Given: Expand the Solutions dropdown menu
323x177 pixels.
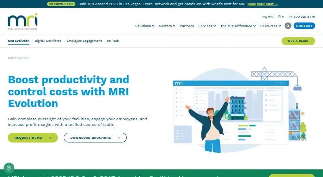Looking at the screenshot, I should (145, 26).
